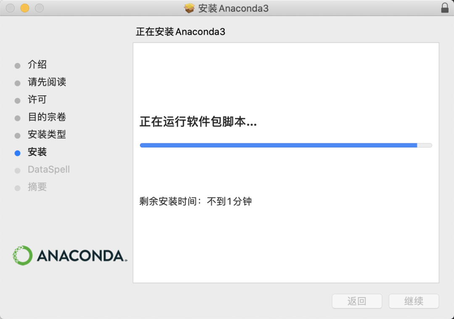This screenshot has width=454, height=319.
Task: Select the 安装类型 step
Action: pos(47,134)
